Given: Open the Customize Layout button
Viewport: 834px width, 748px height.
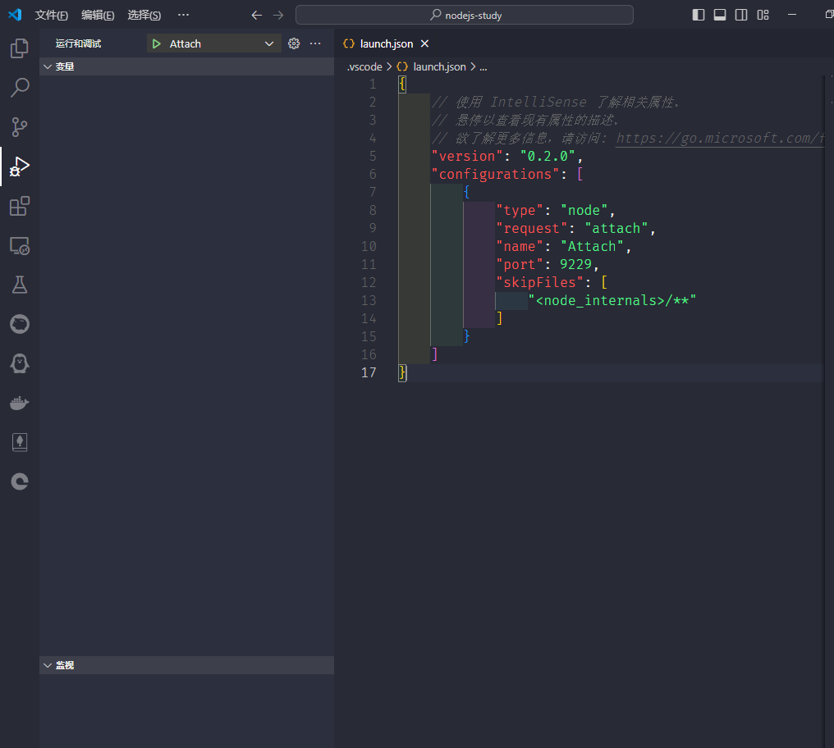Looking at the screenshot, I should coord(763,15).
